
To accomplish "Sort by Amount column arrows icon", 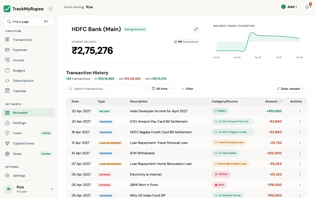I will coord(280,102).
